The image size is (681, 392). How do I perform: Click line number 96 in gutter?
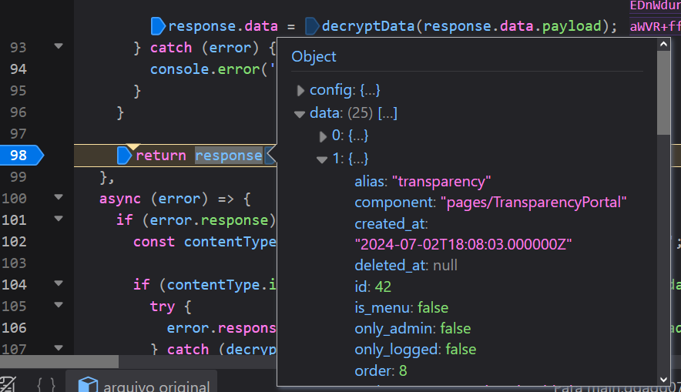coord(18,112)
